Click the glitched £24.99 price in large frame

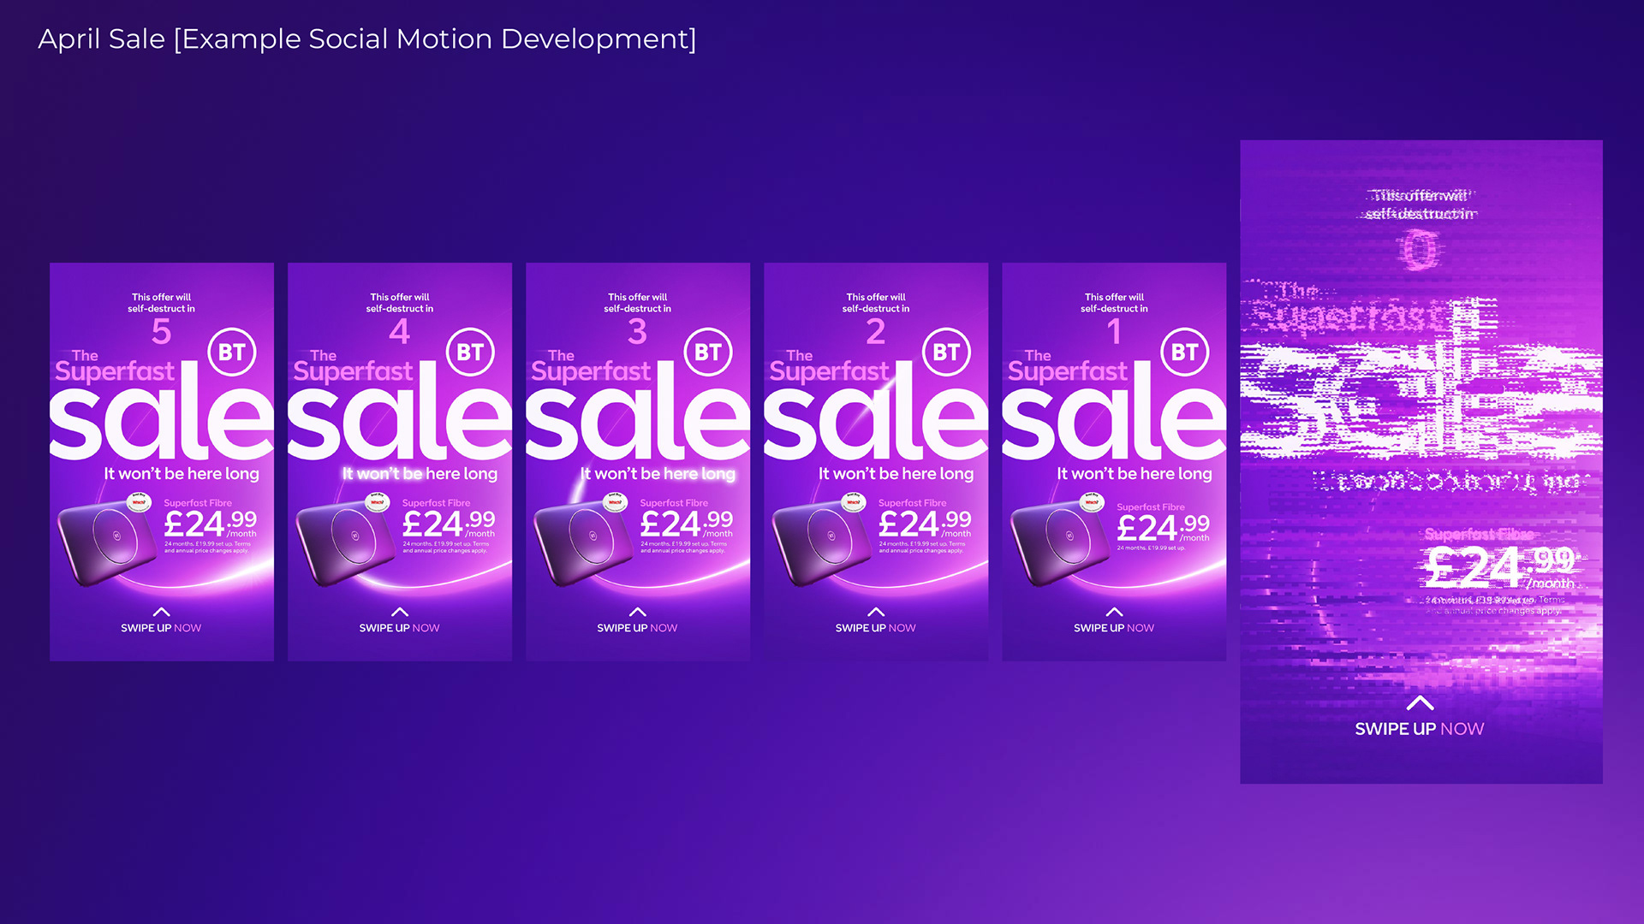pyautogui.click(x=1498, y=566)
